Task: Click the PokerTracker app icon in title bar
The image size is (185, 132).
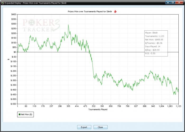Action: [2, 3]
